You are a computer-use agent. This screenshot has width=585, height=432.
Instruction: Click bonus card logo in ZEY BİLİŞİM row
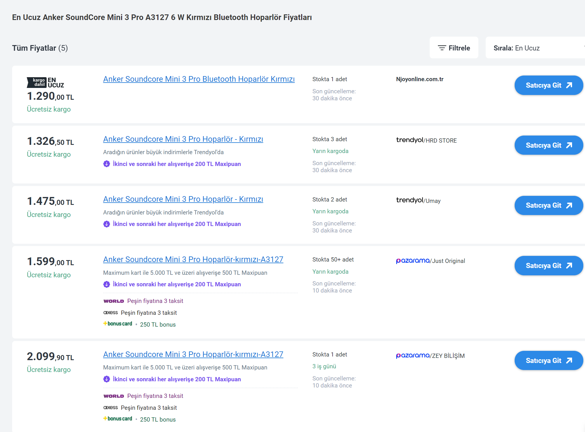click(118, 419)
